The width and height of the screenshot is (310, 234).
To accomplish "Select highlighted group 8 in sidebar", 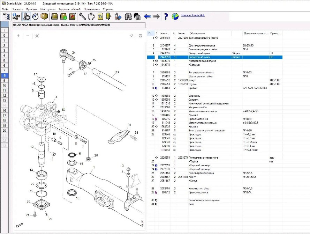I will [4, 75].
